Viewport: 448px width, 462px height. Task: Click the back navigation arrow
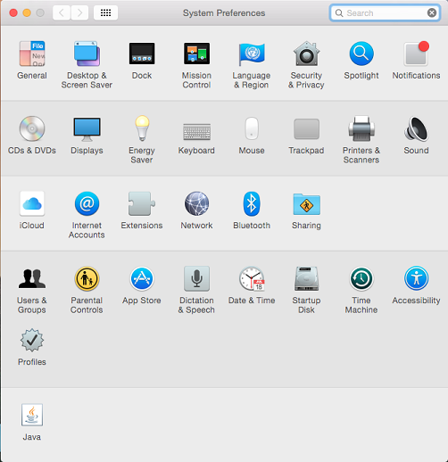pyautogui.click(x=62, y=12)
